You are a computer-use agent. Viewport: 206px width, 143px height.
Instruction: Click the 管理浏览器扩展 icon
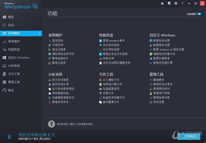pyautogui.click(x=151, y=63)
